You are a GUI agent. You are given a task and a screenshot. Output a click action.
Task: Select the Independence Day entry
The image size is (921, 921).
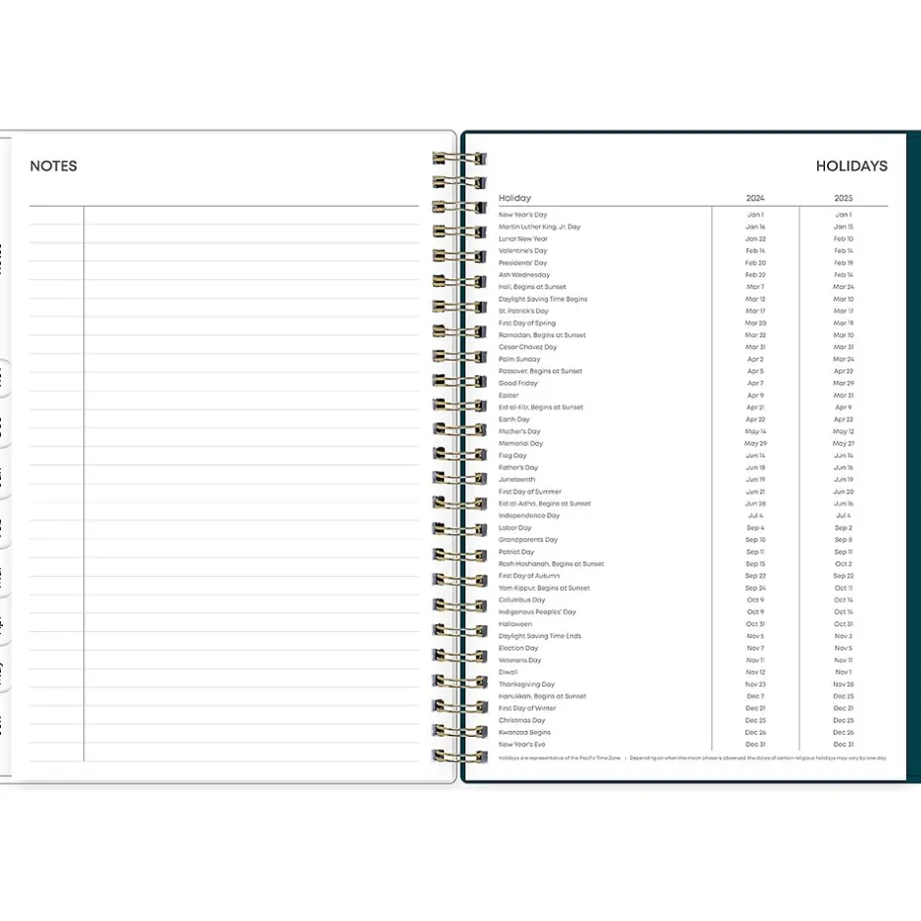coord(528,515)
